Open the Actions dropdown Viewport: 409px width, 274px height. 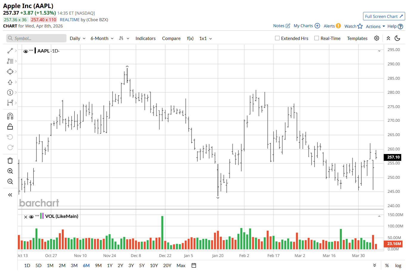[376, 26]
